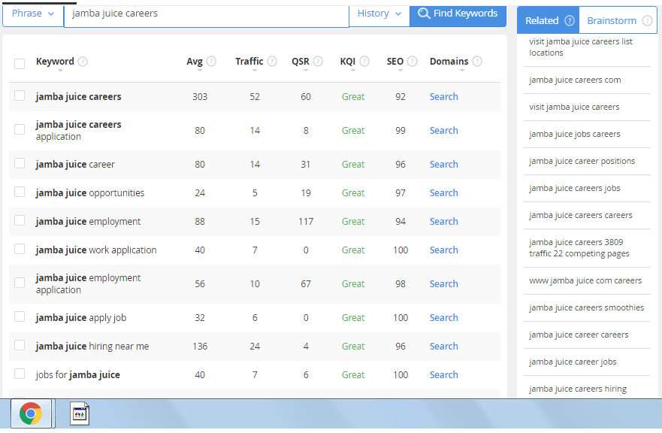Check the box for 'jamba juice careers application'
Screen dimensions: 662x433
point(20,129)
